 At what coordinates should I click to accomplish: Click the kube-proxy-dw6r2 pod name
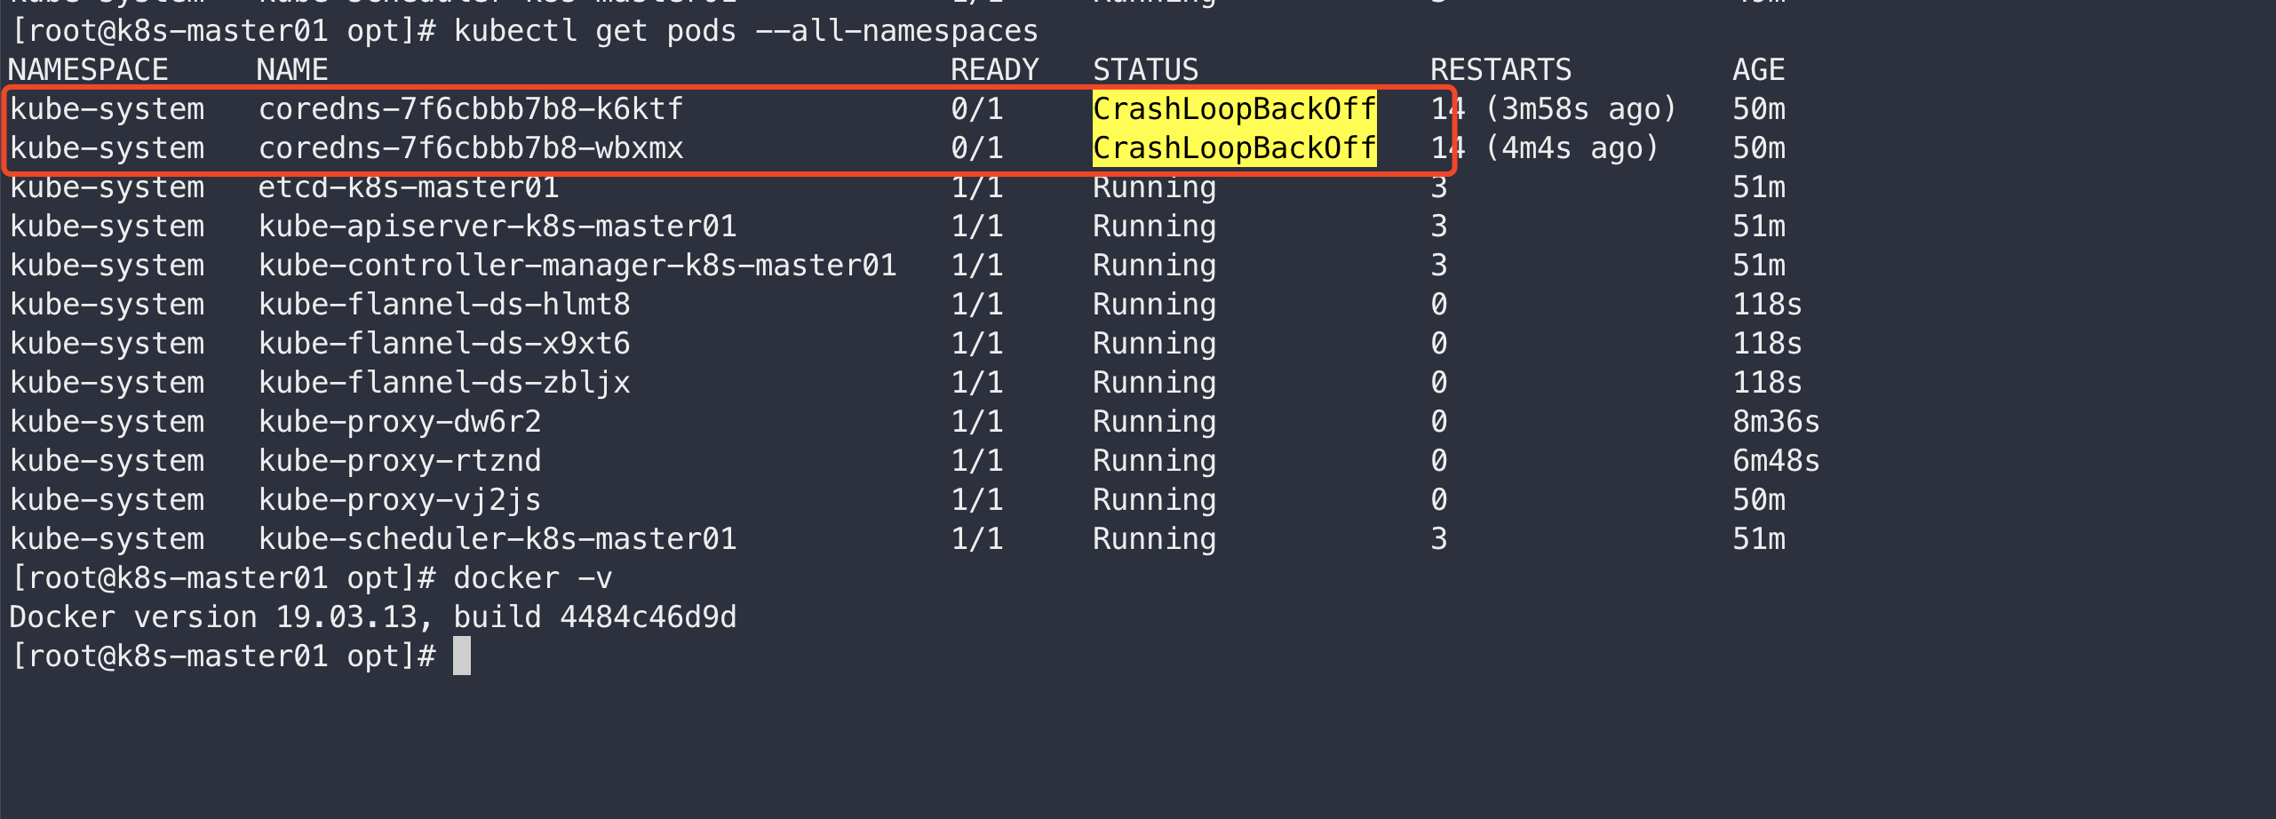(x=399, y=422)
